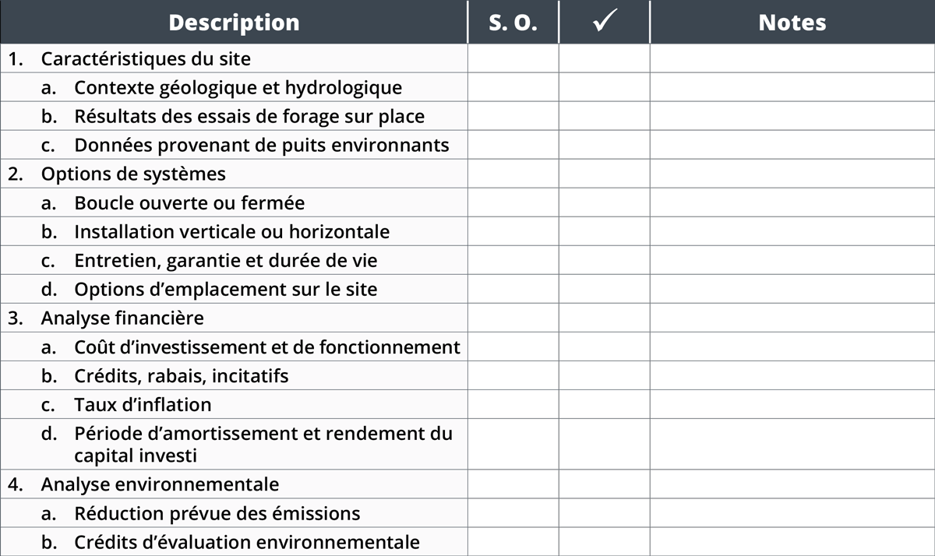Select the Notes column header

point(792,22)
